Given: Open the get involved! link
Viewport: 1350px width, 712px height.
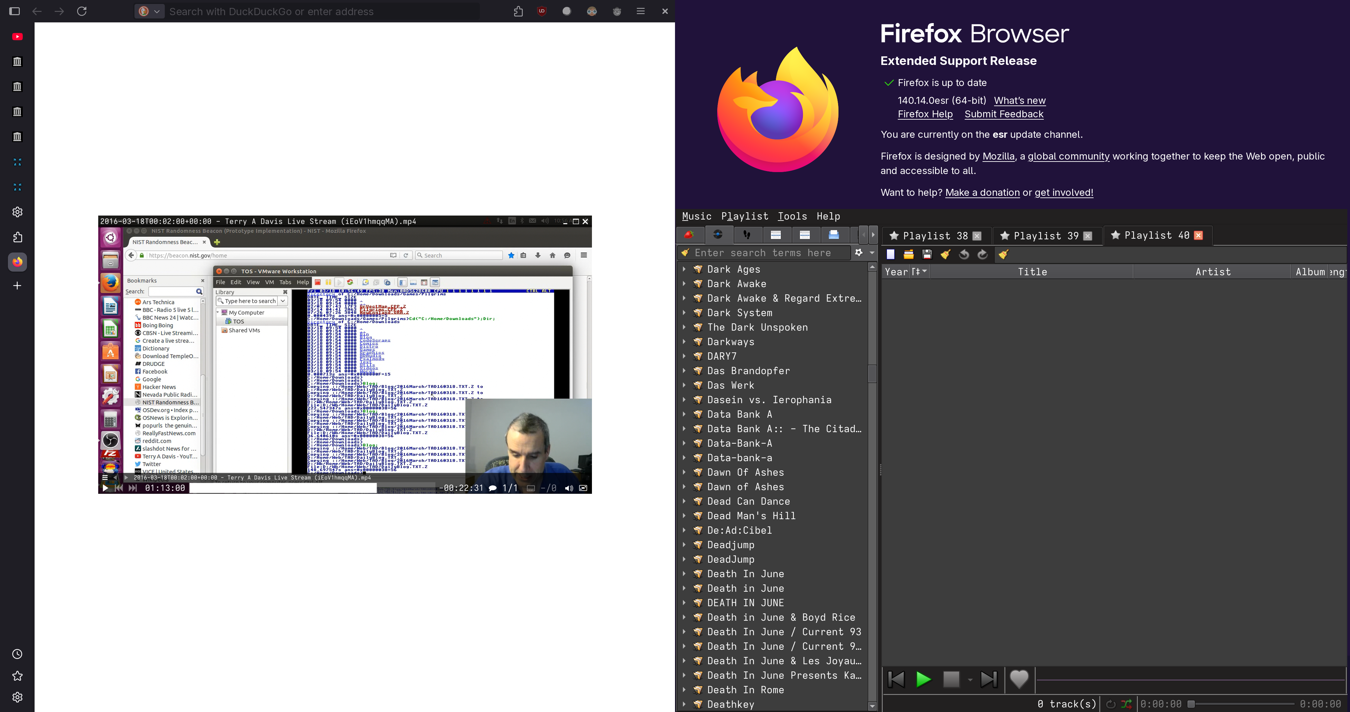Looking at the screenshot, I should point(1063,193).
